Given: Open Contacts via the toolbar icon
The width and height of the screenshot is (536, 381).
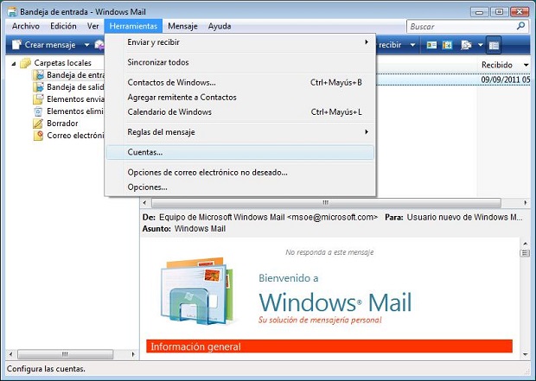Looking at the screenshot, I should pyautogui.click(x=431, y=45).
